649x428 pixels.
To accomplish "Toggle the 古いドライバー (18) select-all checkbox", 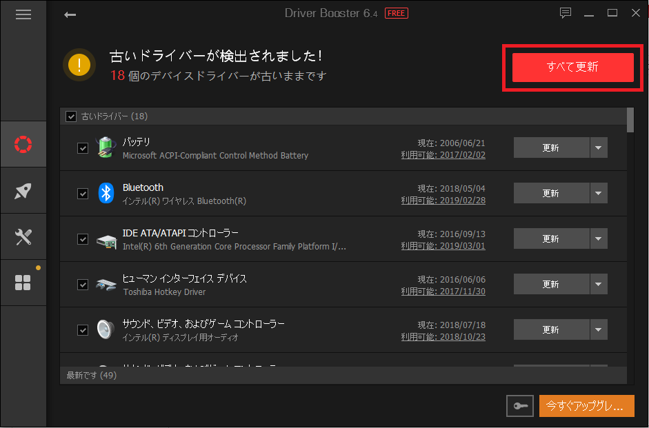I will [x=70, y=116].
